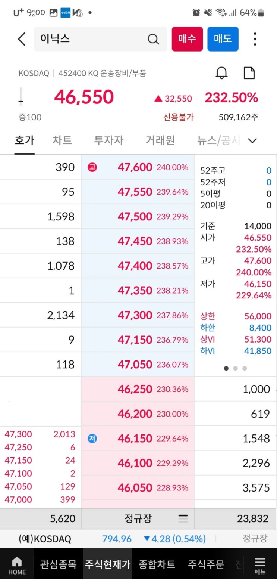277x579 pixels.
Task: Tap the 정규장 list toggle icon
Action: coord(183,518)
